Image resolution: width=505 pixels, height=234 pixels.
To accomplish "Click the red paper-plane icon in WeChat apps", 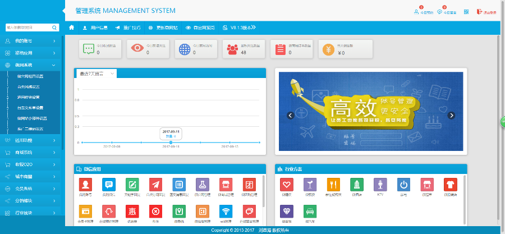I will [155, 185].
